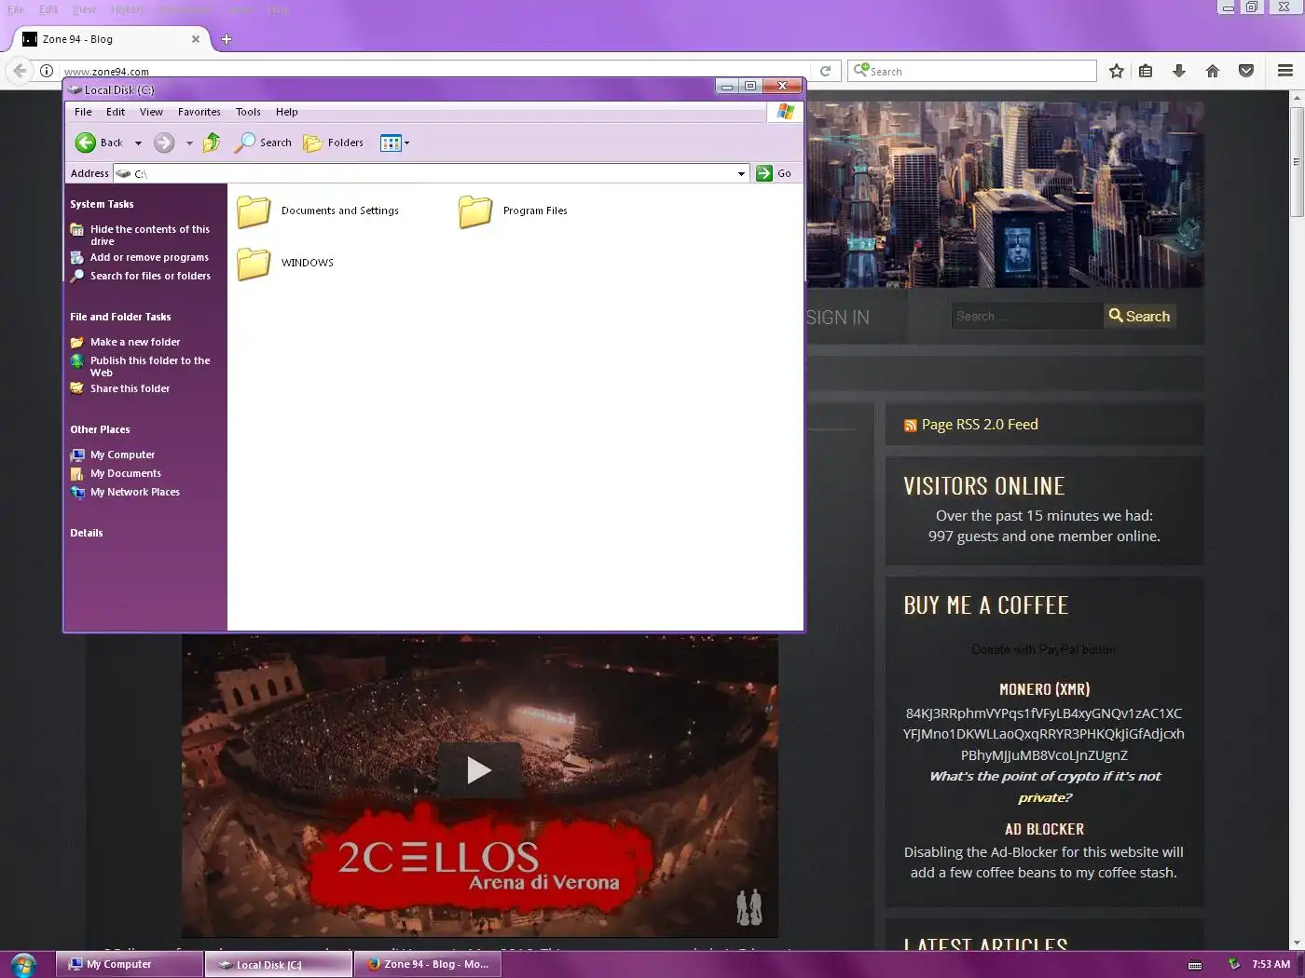Select the Program Files folder
This screenshot has width=1305, height=978.
(x=513, y=211)
